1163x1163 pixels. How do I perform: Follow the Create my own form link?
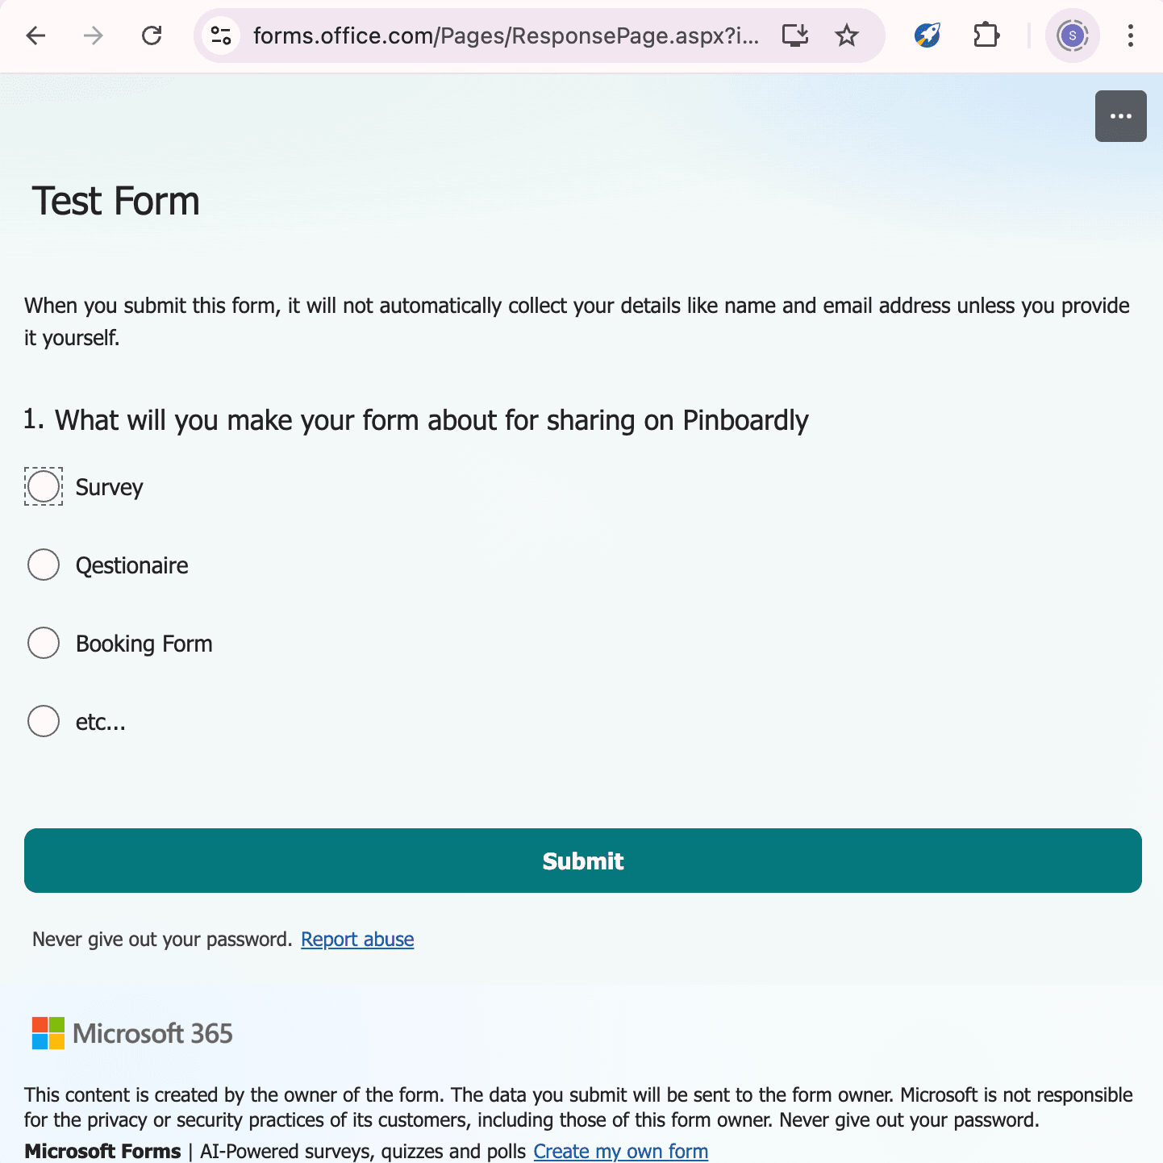[x=619, y=1151]
